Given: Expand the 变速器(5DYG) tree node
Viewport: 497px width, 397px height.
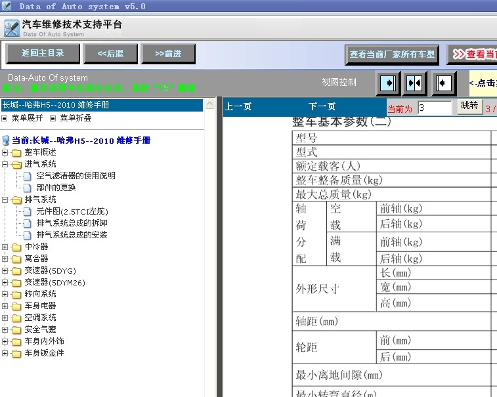Looking at the screenshot, I should coord(5,270).
